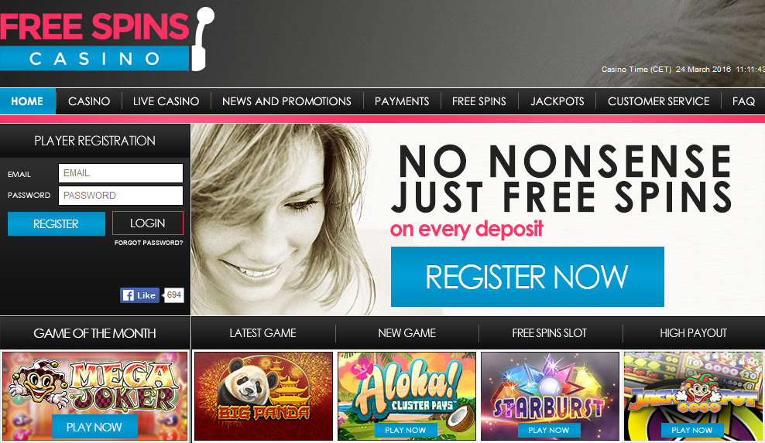Focus the Password input field
Image resolution: width=765 pixels, height=443 pixels.
(121, 196)
